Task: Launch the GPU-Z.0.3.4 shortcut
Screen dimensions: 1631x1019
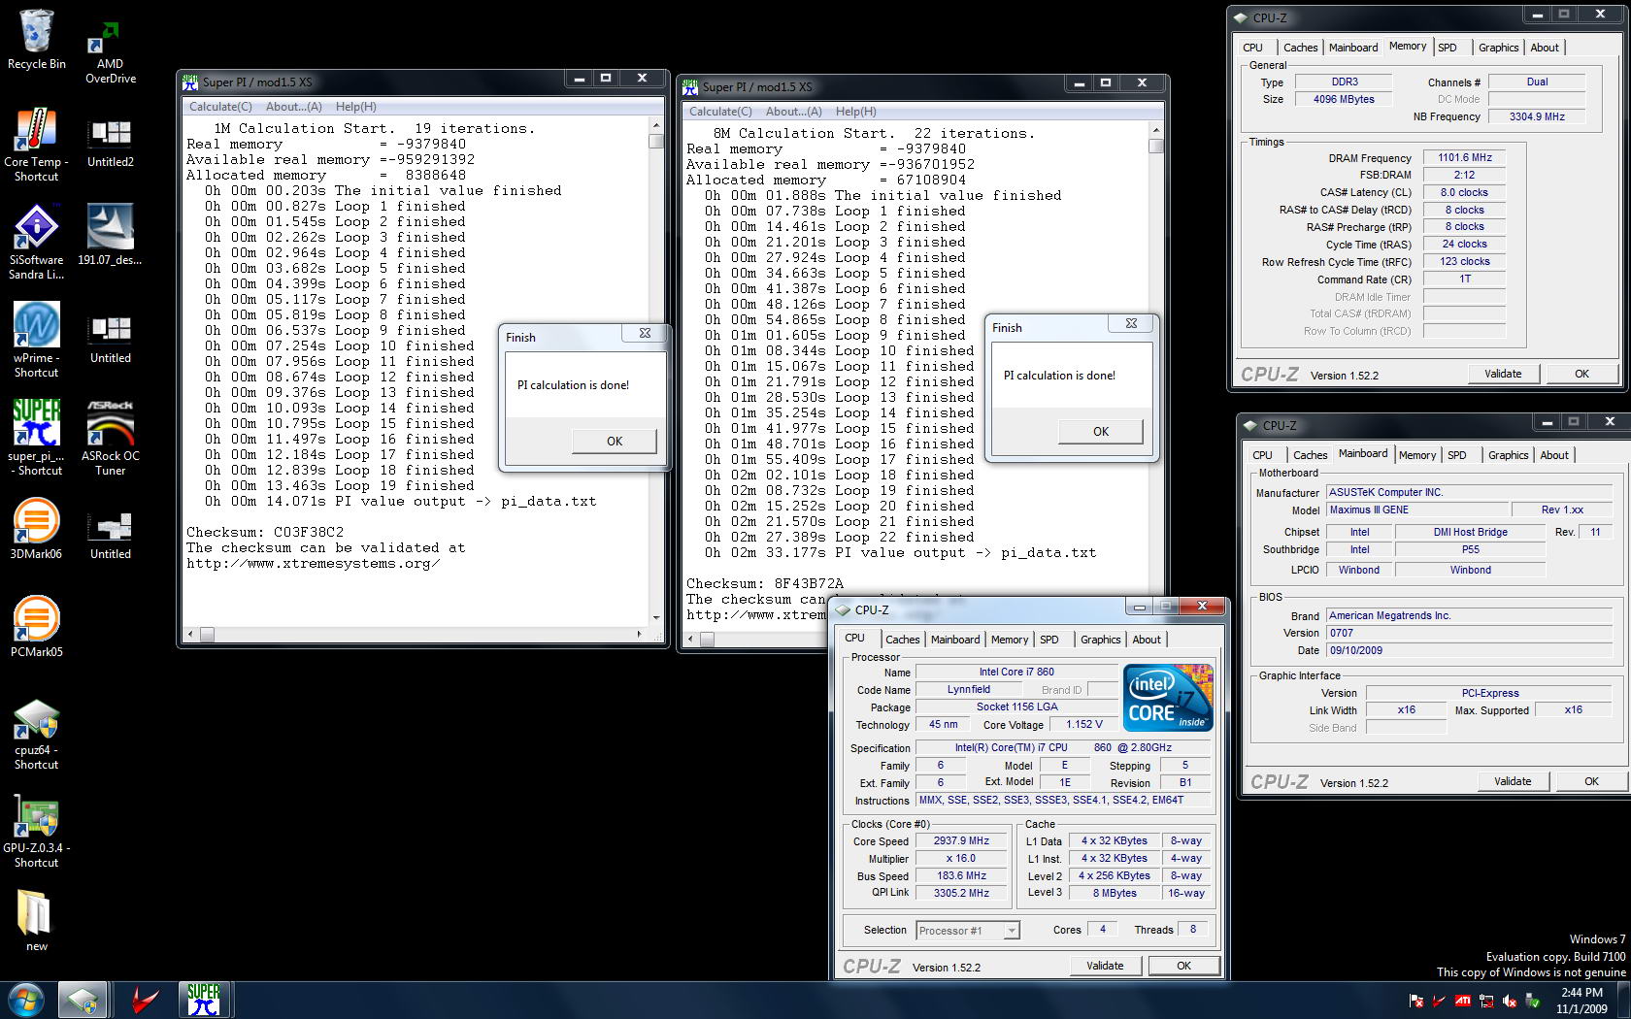Action: [x=37, y=832]
